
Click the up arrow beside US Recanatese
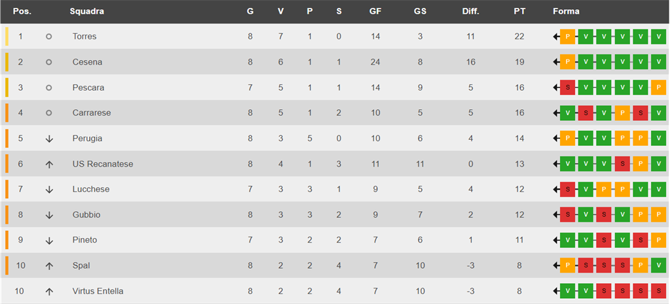click(49, 164)
